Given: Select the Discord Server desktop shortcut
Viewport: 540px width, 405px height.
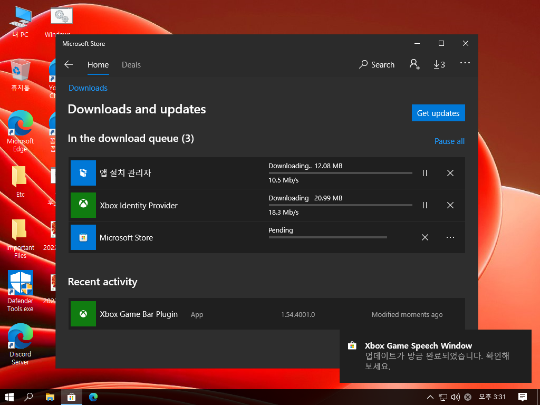Looking at the screenshot, I should tap(21, 344).
